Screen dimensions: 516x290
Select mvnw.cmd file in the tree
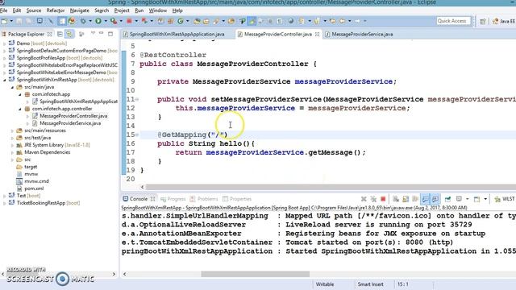click(36, 181)
